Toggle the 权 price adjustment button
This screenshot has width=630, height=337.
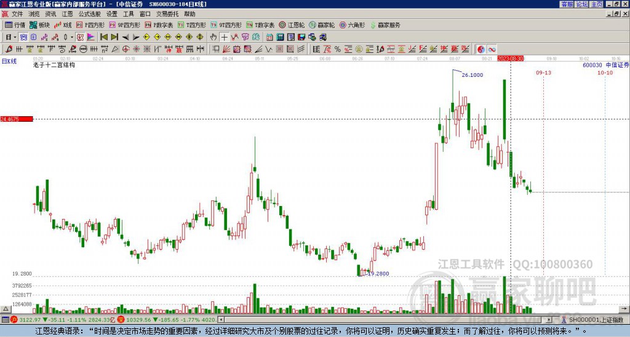tap(80, 38)
